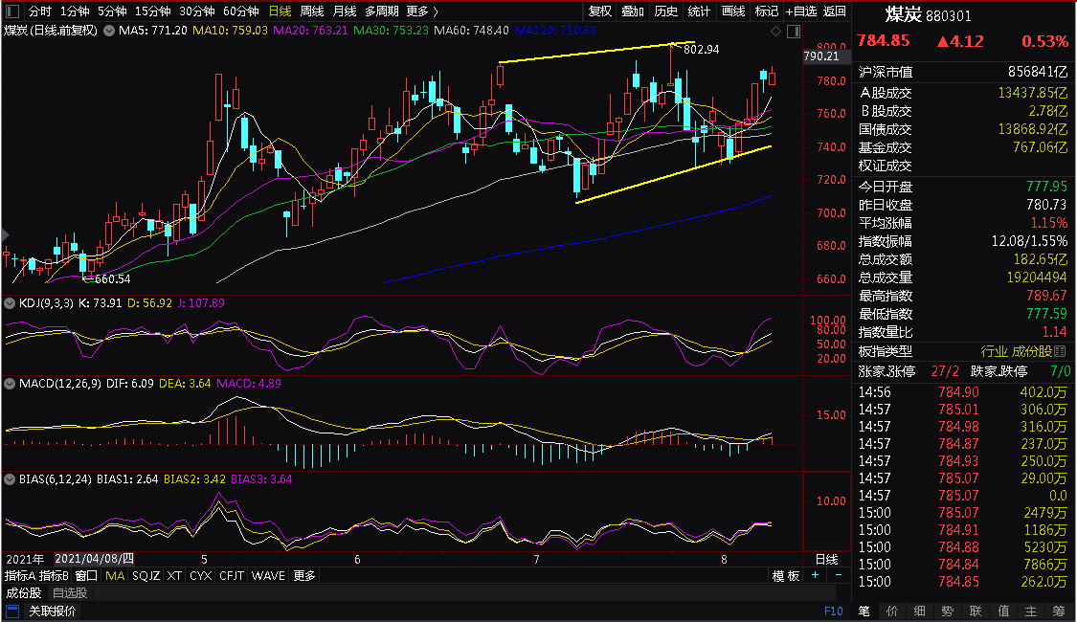The image size is (1077, 622).
Task: Select the CFJT indicator tab
Action: (232, 575)
